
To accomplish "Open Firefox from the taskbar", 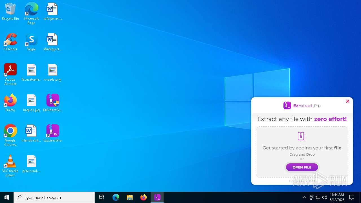I will [x=144, y=197].
